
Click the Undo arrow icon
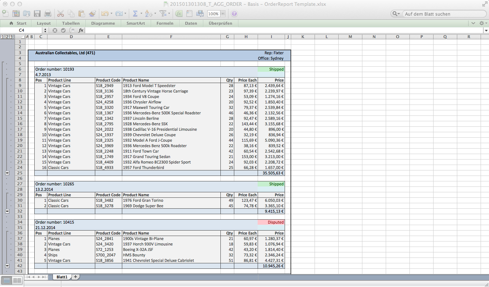tap(105, 14)
